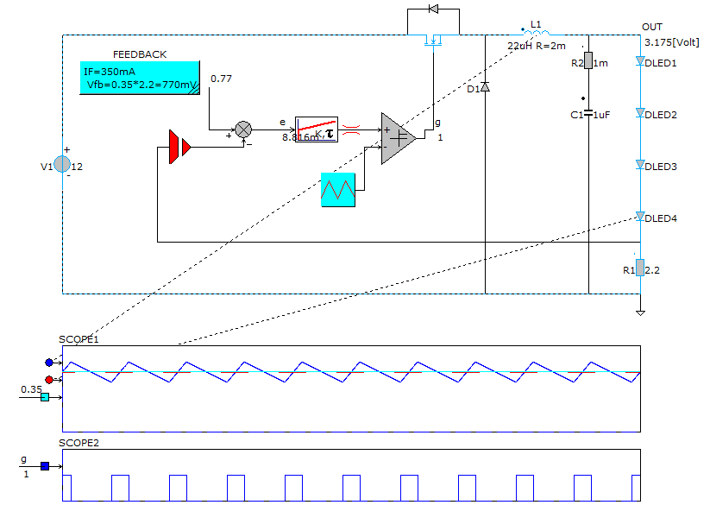Click the 1m value of R2
Screen dimensions: 710x505
pyautogui.click(x=600, y=63)
